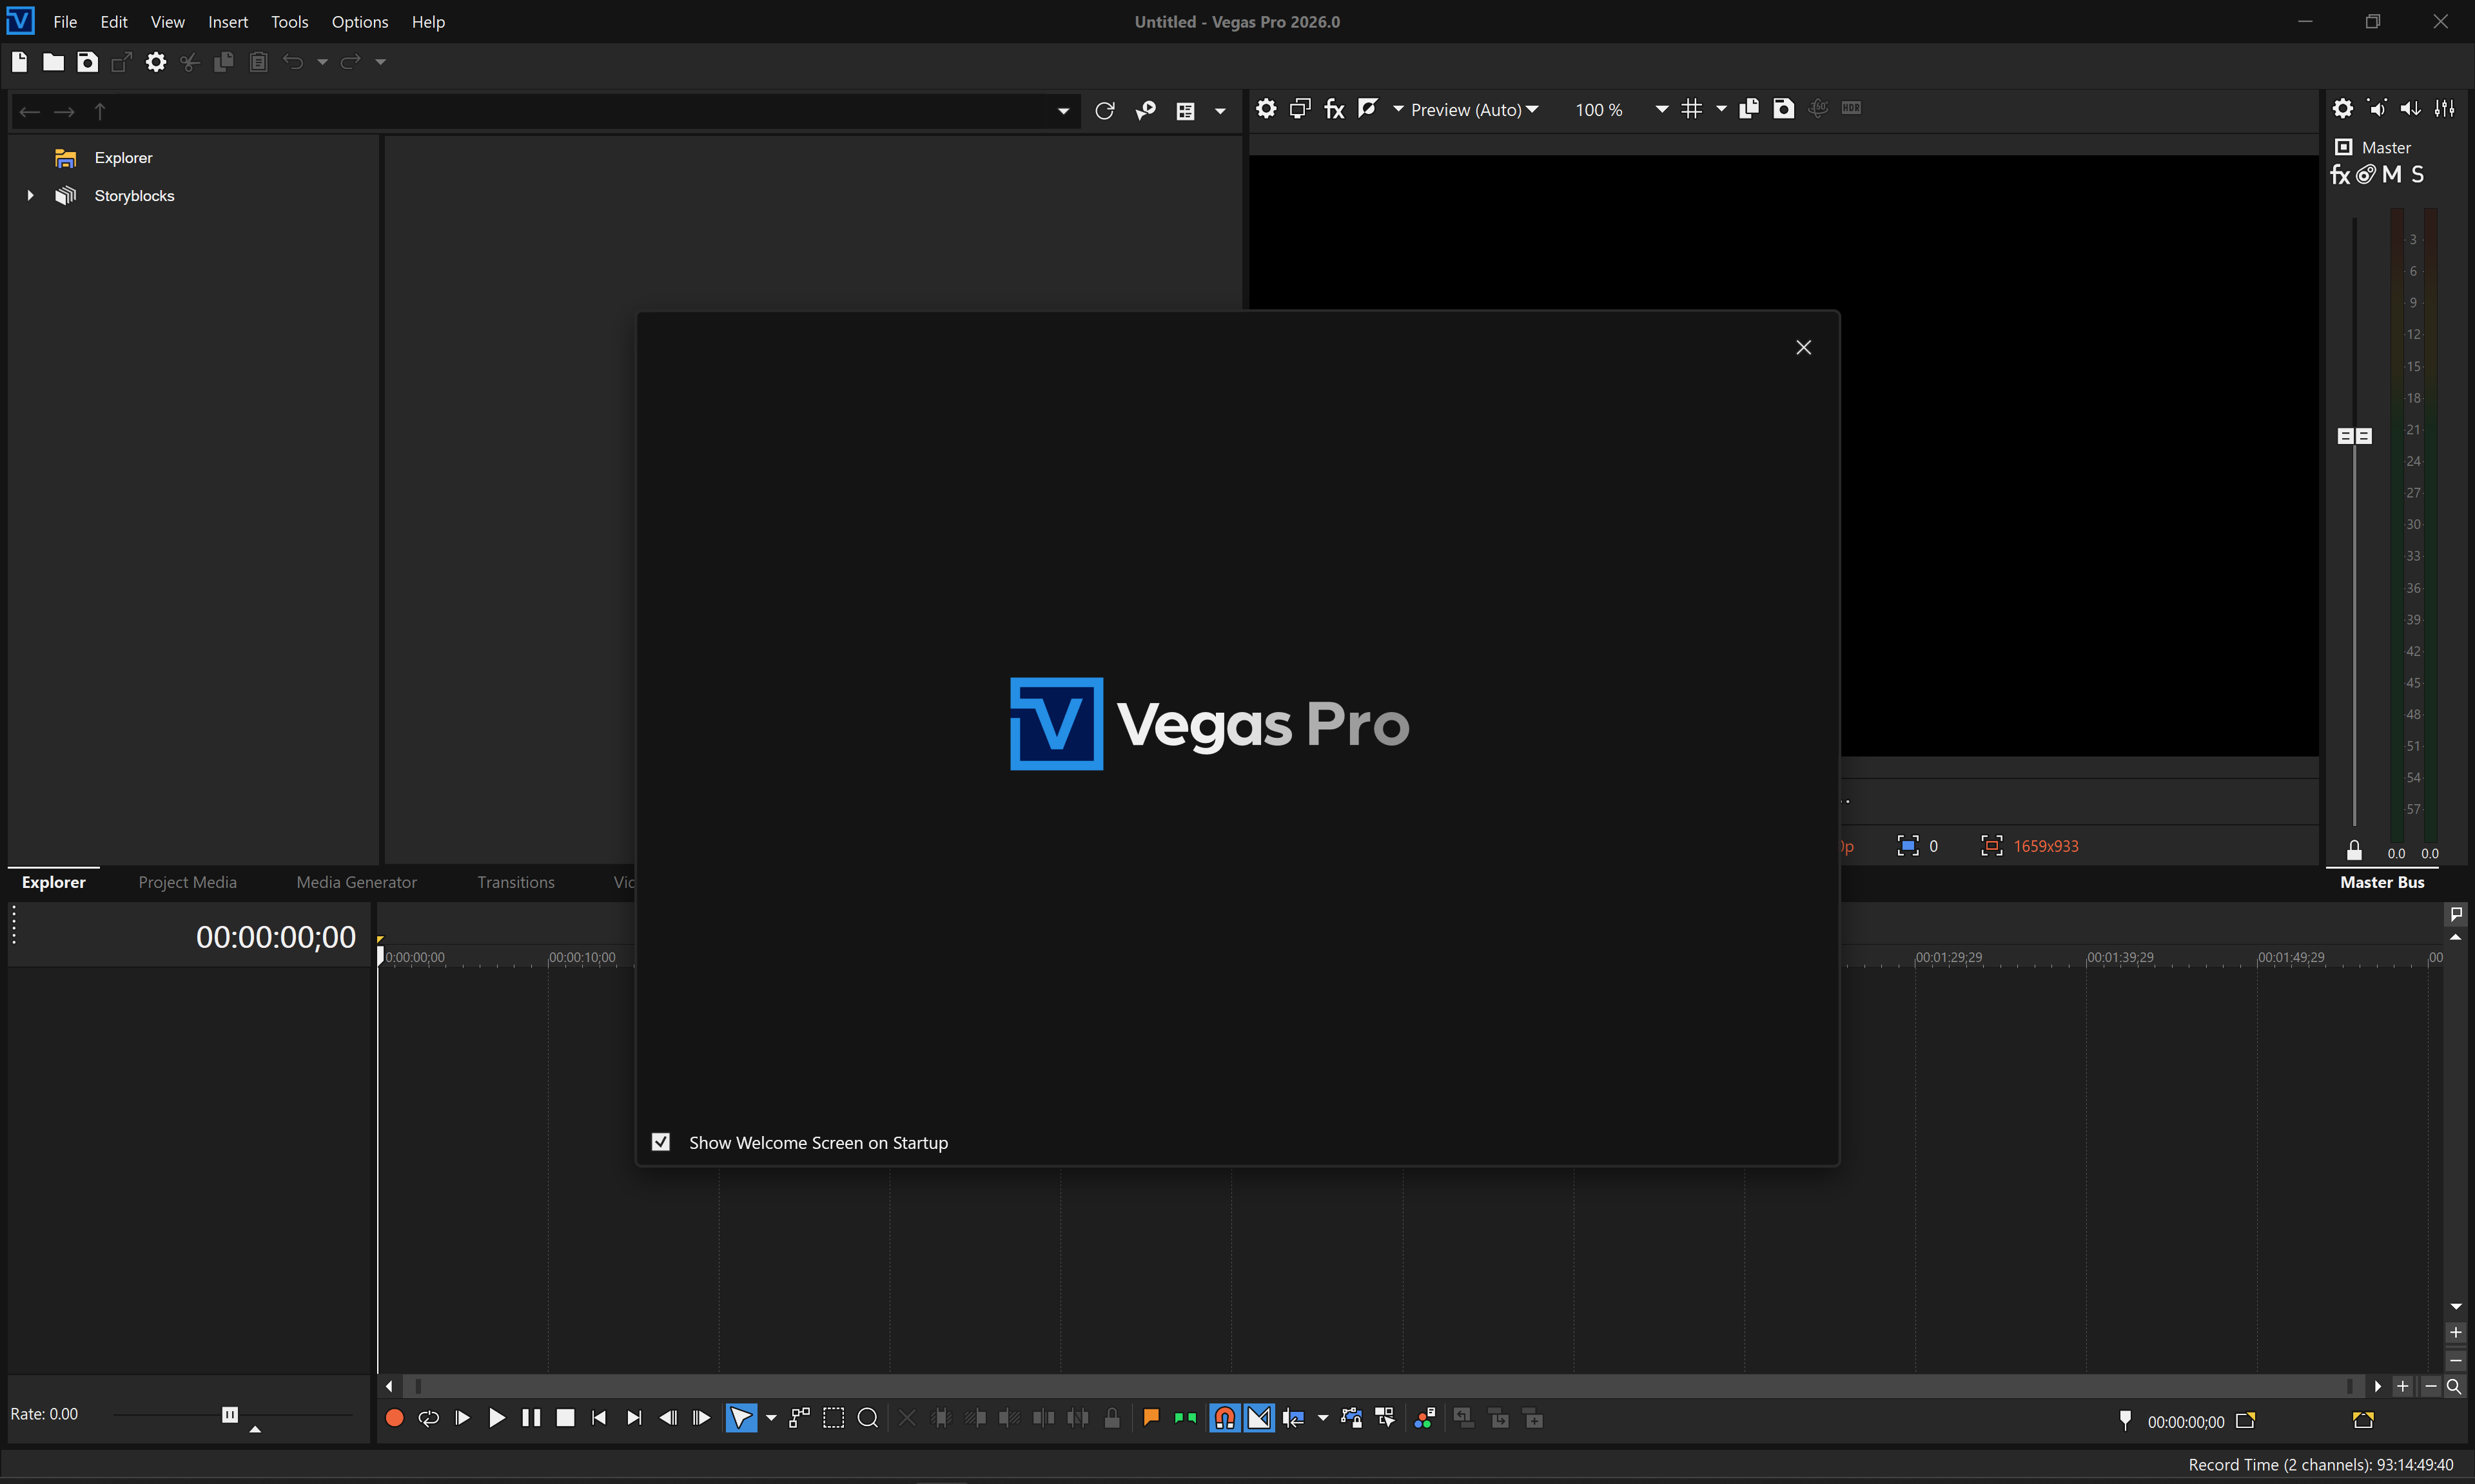
Task: Toggle Ignore Event Grouping icon
Action: click(1385, 1418)
